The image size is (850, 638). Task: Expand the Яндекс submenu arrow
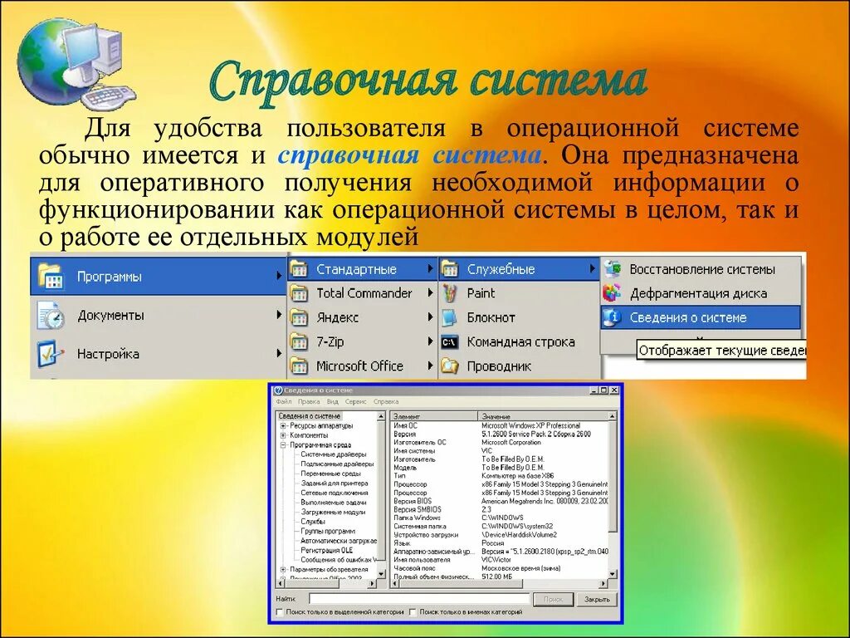tap(430, 317)
